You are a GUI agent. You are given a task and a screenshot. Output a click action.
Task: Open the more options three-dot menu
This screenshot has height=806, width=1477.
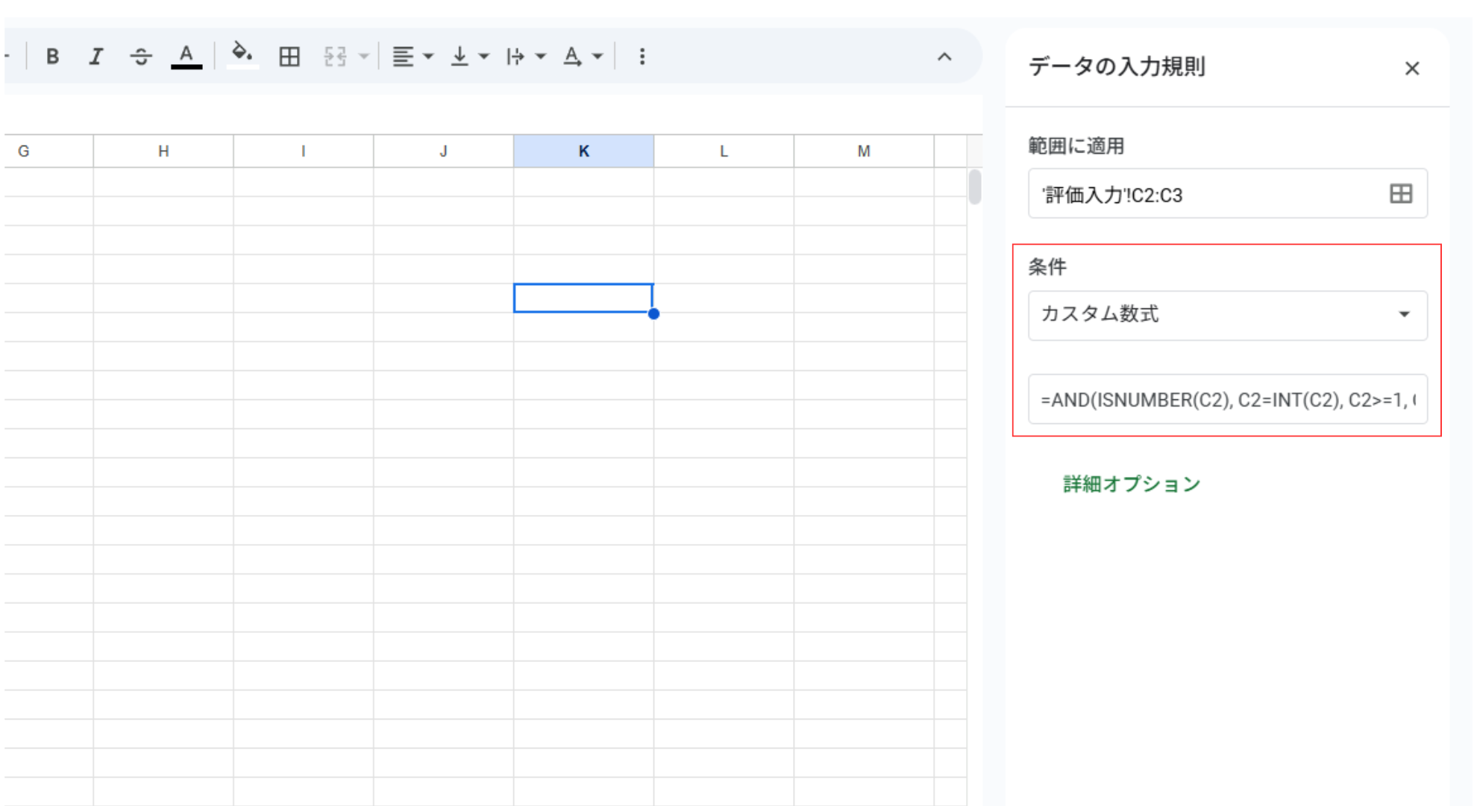[x=642, y=57]
